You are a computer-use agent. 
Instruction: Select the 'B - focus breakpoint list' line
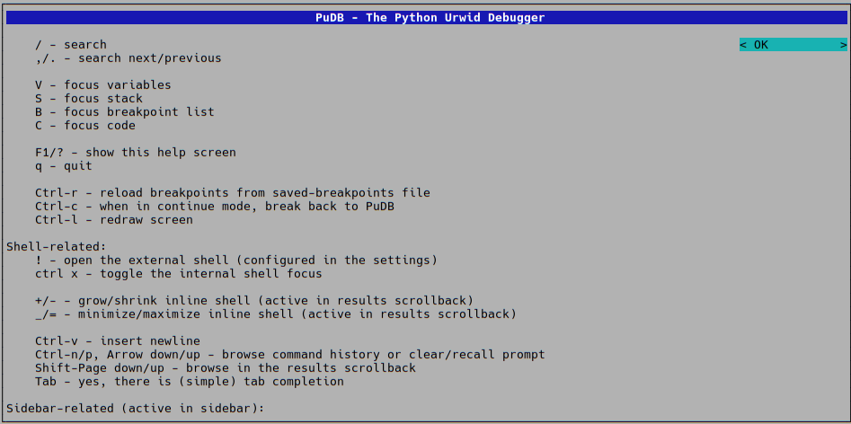click(x=124, y=112)
